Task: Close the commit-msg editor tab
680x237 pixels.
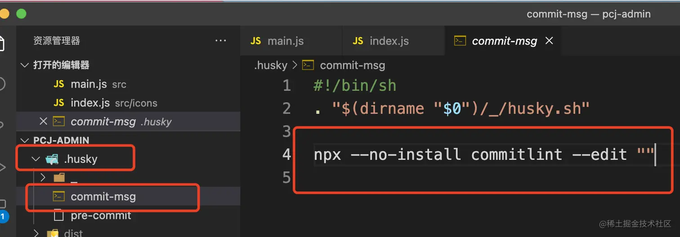Action: click(549, 41)
